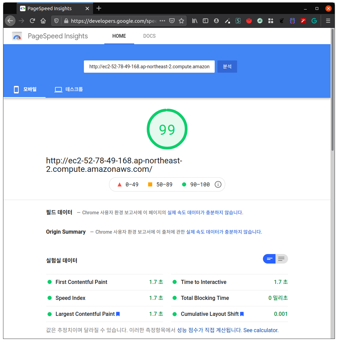Toggle the sidebar icon in toolbar
Screen dimensions: 338x342
pos(205,21)
